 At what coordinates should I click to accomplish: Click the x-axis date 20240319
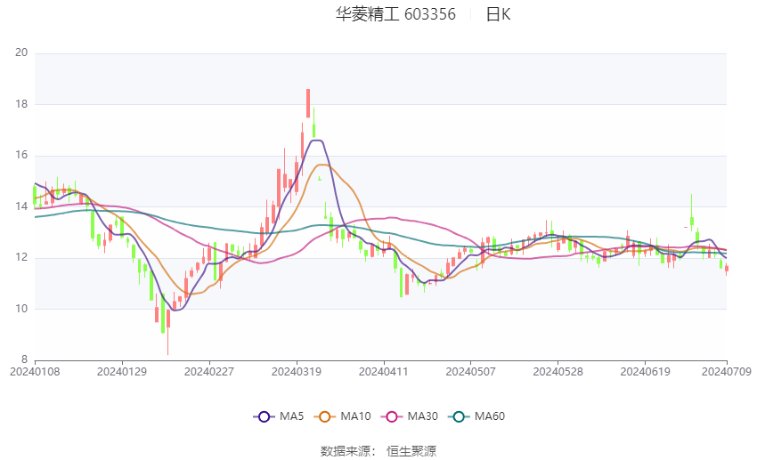pos(297,372)
